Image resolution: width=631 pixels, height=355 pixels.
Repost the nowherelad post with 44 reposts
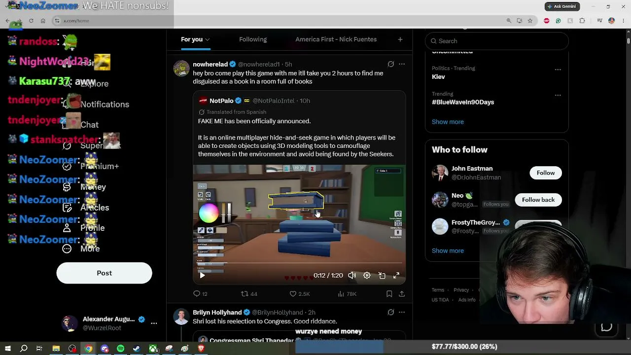tap(249, 294)
